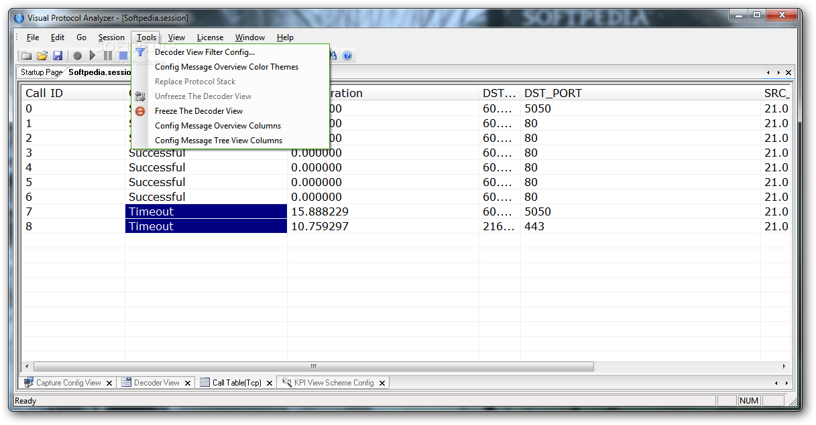
Task: Open the Go menu
Action: (81, 37)
